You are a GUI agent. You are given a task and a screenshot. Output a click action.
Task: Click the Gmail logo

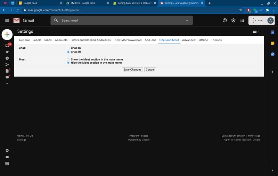tap(23, 21)
